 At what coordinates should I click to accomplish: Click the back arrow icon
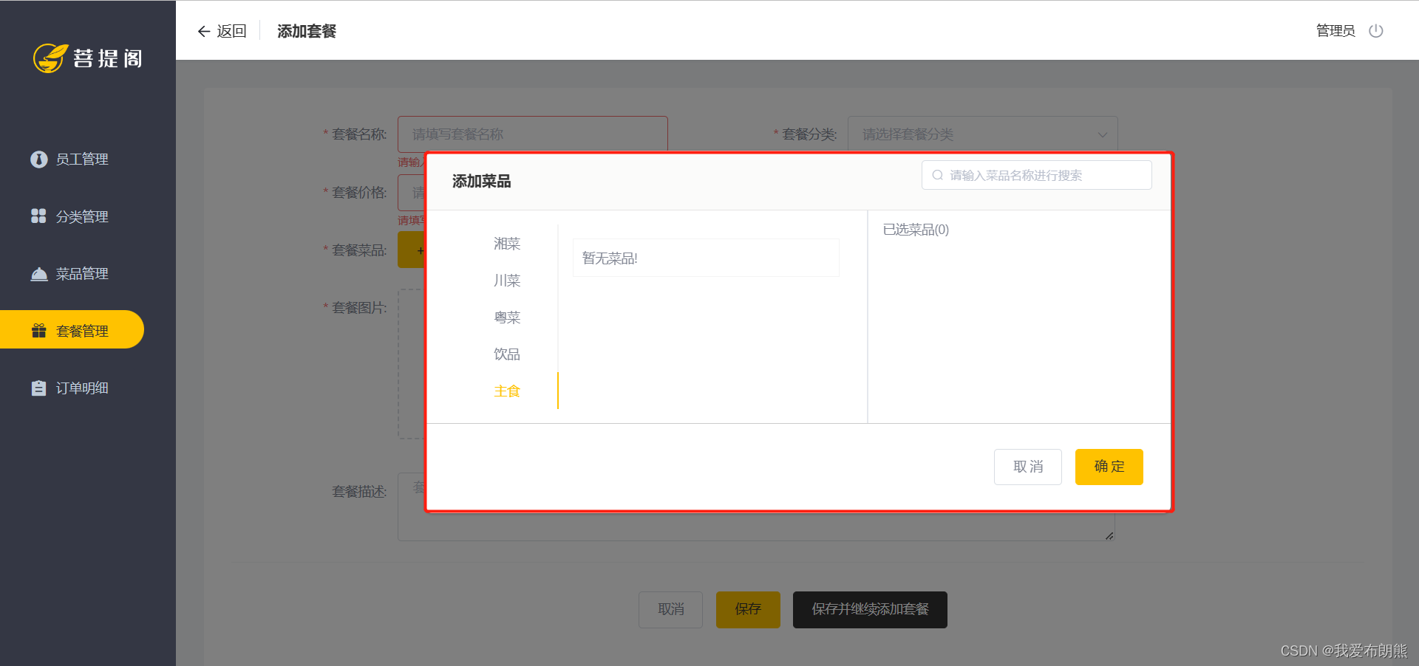[x=204, y=31]
